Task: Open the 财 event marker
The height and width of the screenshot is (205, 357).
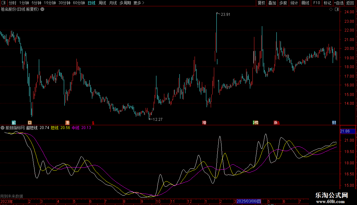Action: [x=334, y=122]
